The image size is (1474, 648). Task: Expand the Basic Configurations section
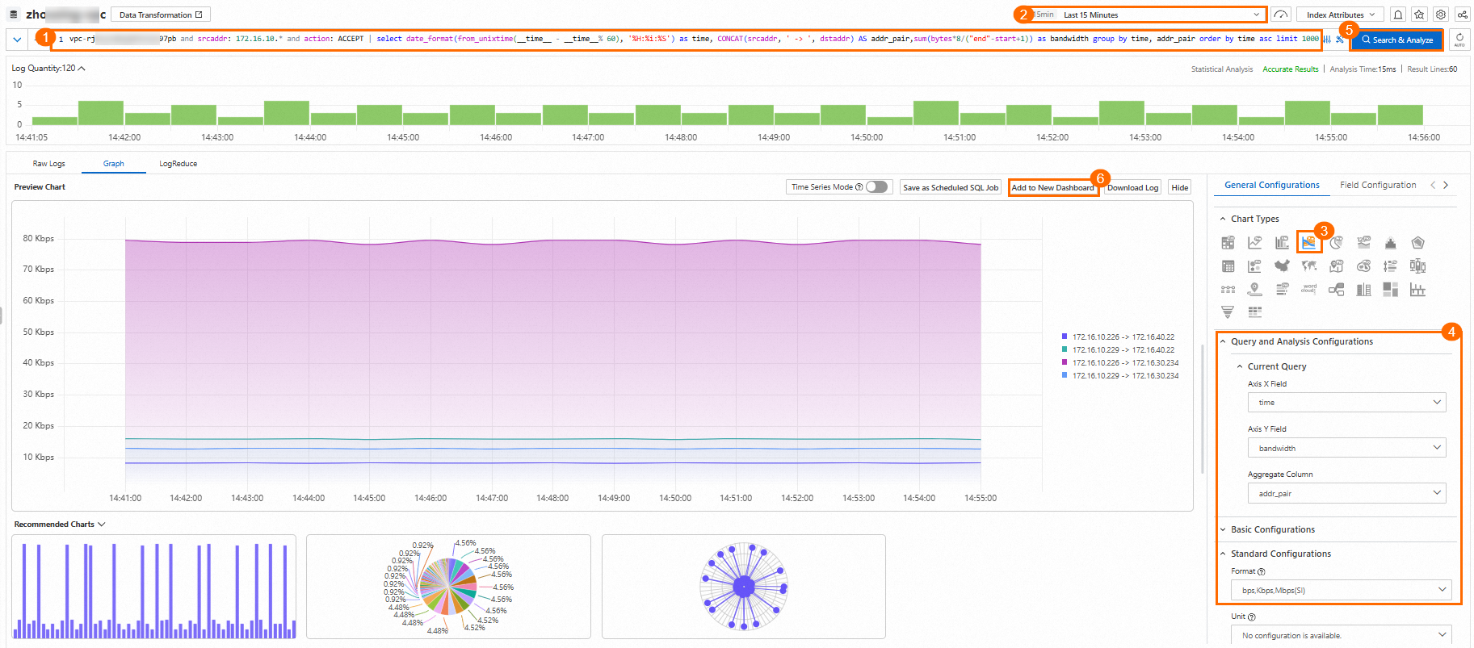(1223, 529)
